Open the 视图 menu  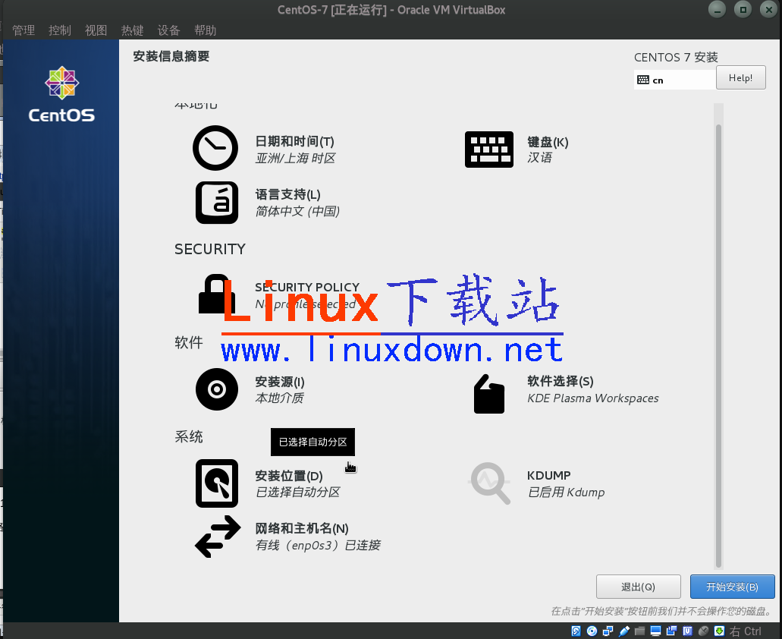pos(96,30)
